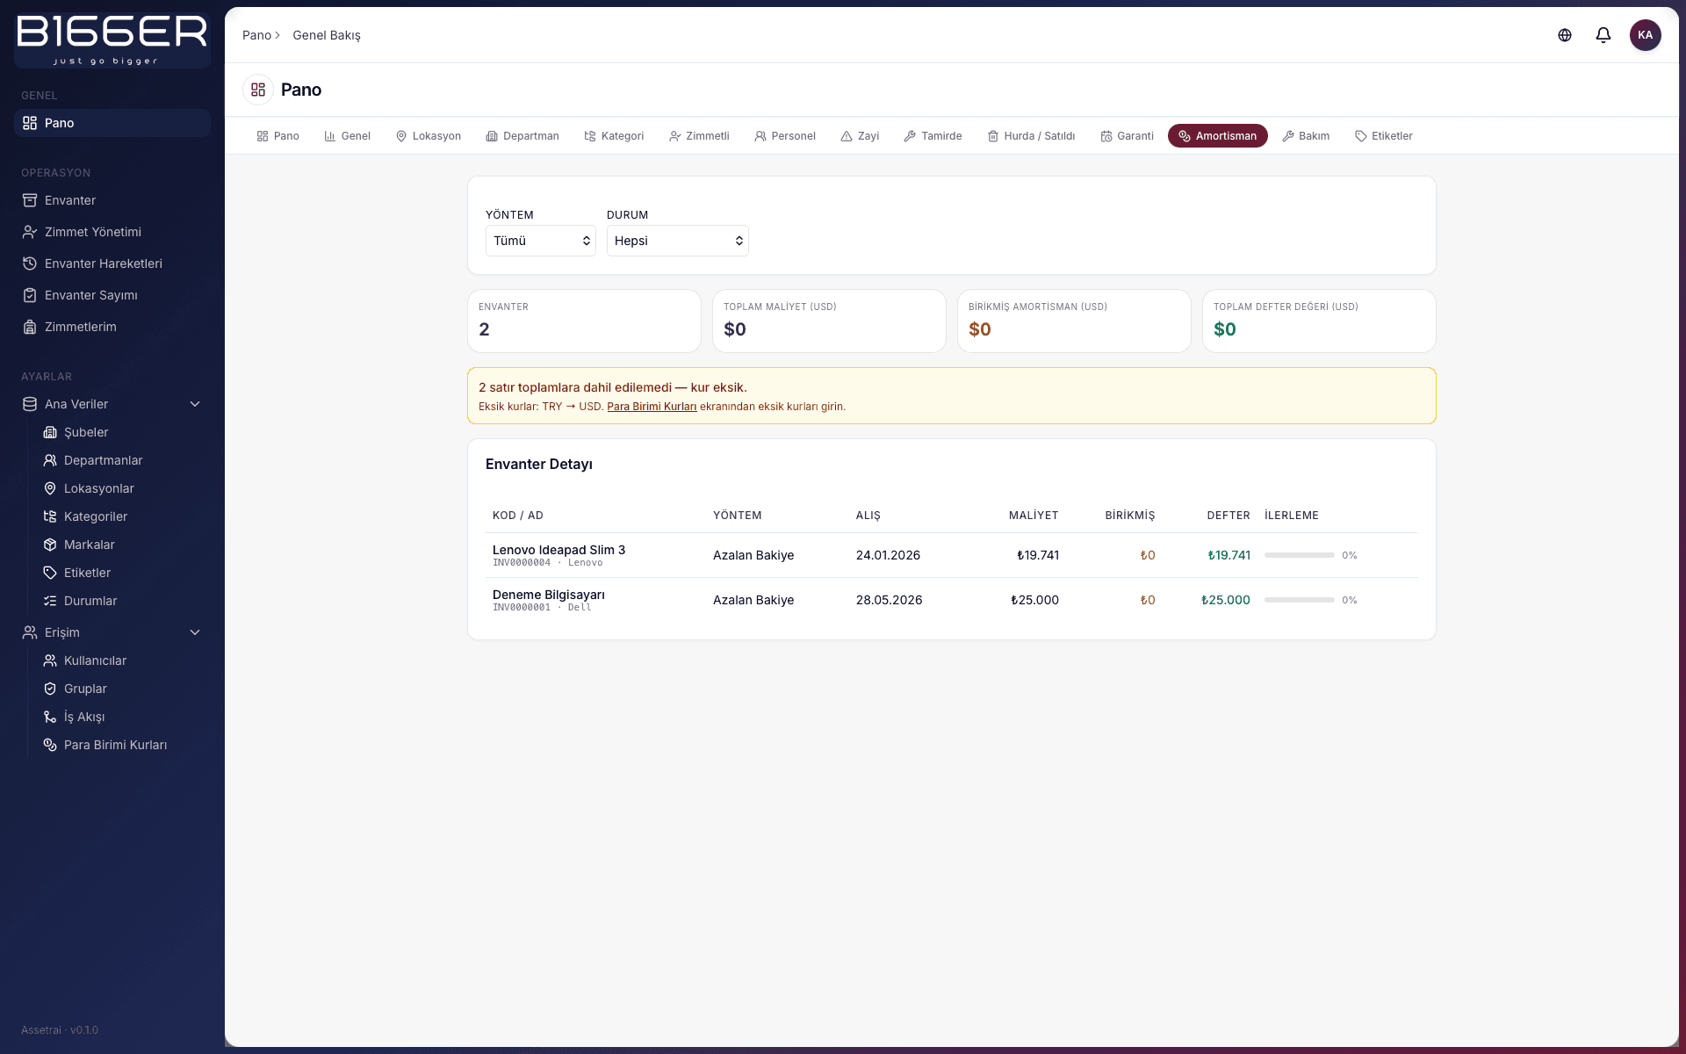
Task: Open notifications bell icon
Action: (1603, 35)
